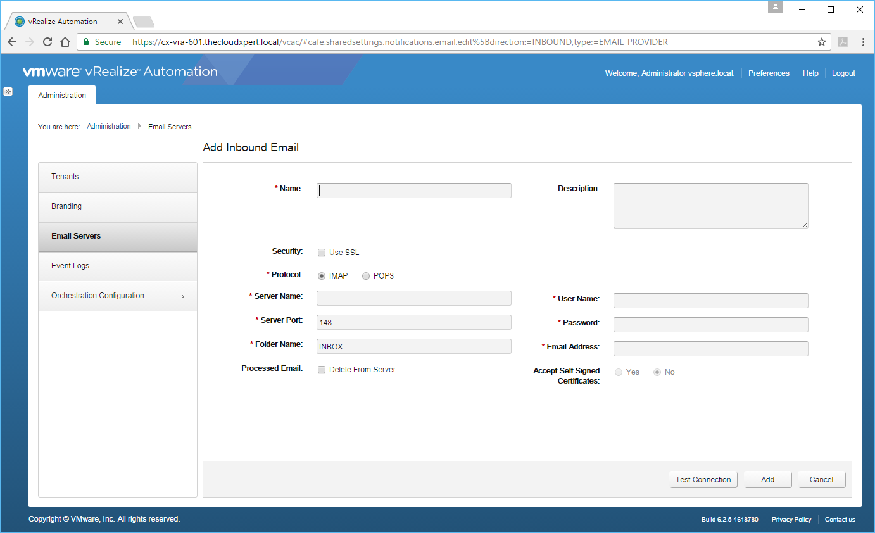
Task: Click into the Server Name field
Action: [x=413, y=298]
